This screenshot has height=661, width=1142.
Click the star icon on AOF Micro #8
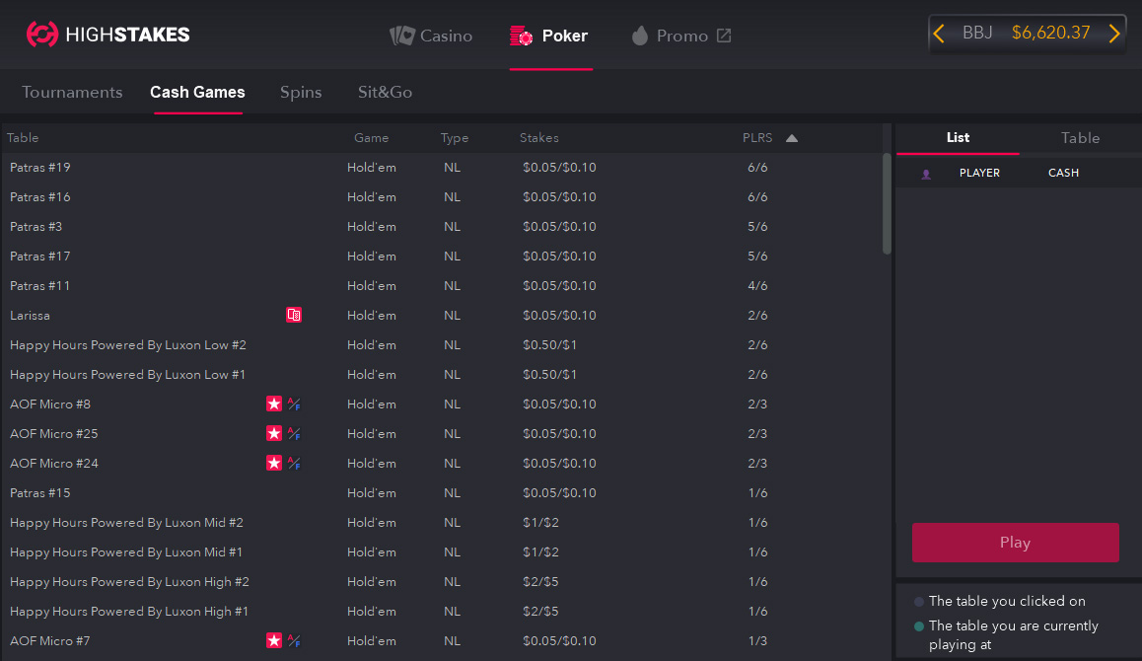click(x=274, y=404)
